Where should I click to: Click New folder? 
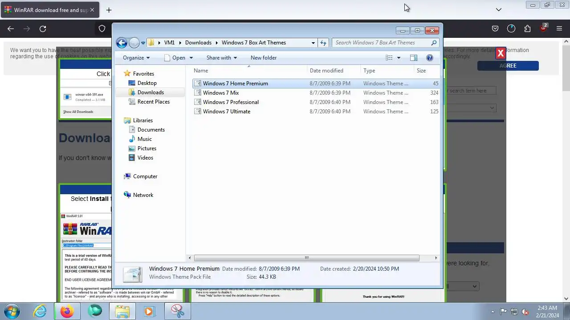(x=264, y=58)
